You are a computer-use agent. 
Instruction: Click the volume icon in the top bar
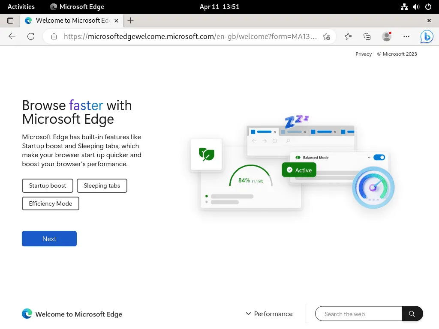(415, 6)
